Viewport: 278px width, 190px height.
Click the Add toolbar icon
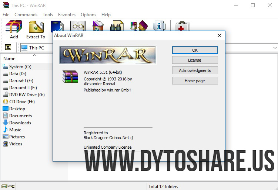pyautogui.click(x=14, y=27)
